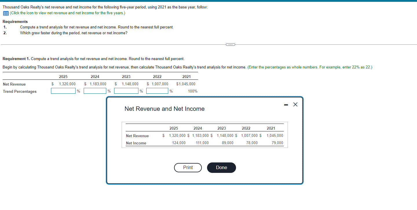Click the data table grid icon
This screenshot has width=417, height=210.
coord(6,13)
